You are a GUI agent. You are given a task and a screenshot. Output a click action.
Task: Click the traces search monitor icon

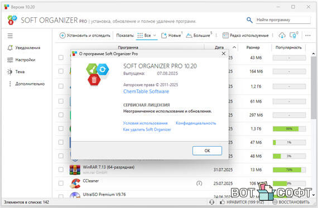click(x=293, y=35)
